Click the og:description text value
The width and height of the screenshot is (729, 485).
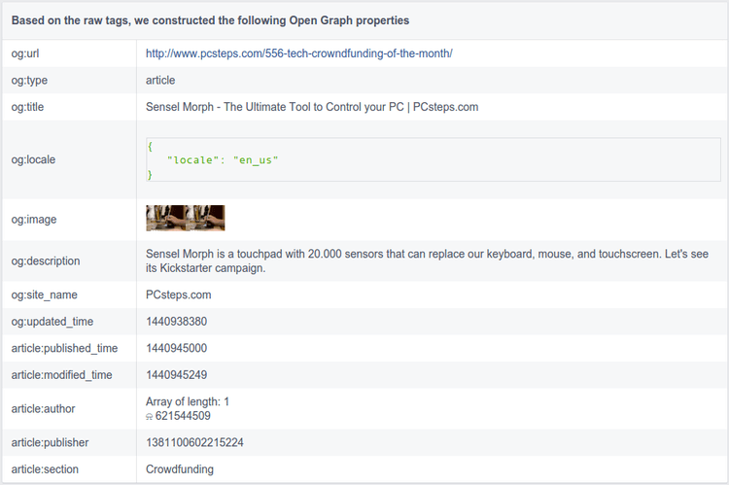tap(427, 260)
